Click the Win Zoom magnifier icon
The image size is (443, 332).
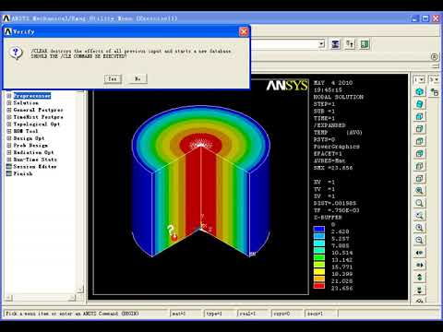419,216
